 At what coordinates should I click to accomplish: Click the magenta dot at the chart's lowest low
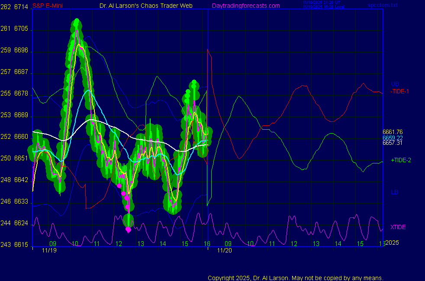pos(128,230)
